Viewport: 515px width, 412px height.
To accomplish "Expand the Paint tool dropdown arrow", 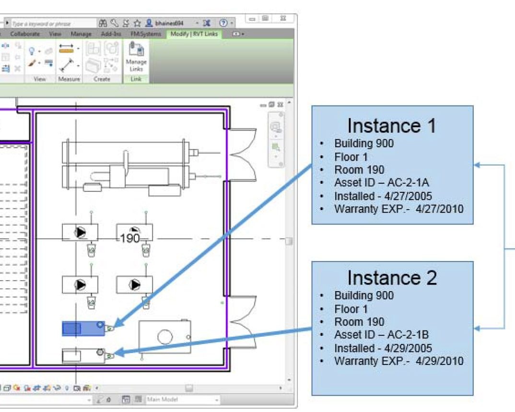I will (39, 63).
